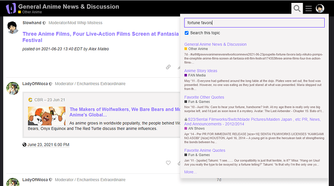Click LadyOfWicca username on the CBR post

click(x=35, y=84)
